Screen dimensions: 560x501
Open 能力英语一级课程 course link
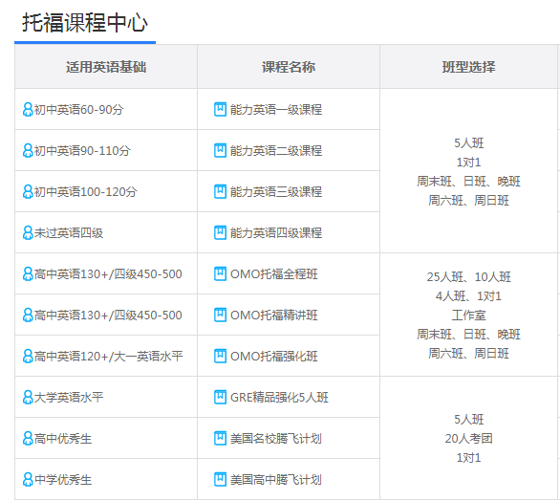(x=276, y=109)
